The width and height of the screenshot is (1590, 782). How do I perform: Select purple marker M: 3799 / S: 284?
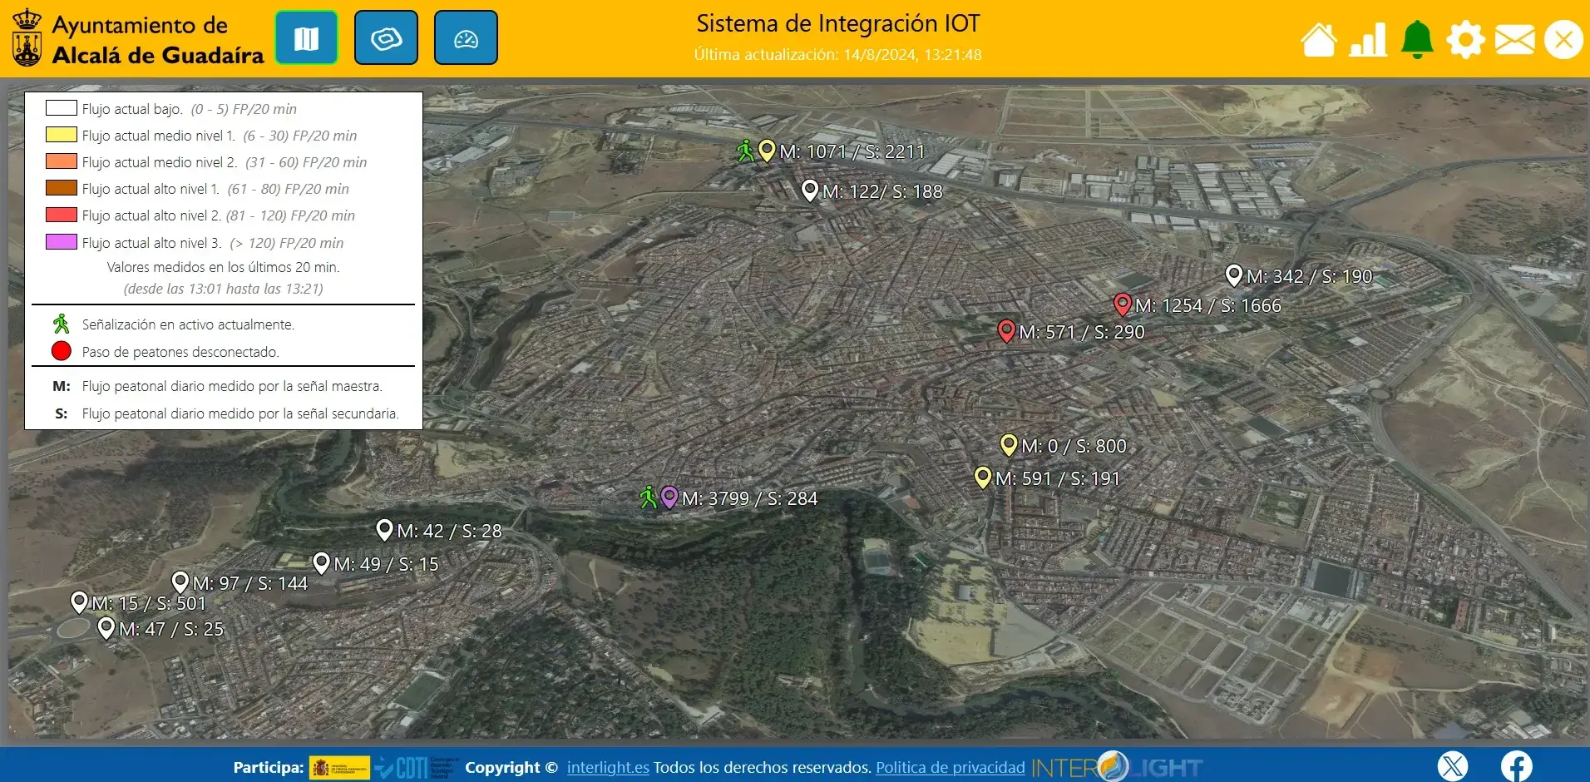click(669, 497)
